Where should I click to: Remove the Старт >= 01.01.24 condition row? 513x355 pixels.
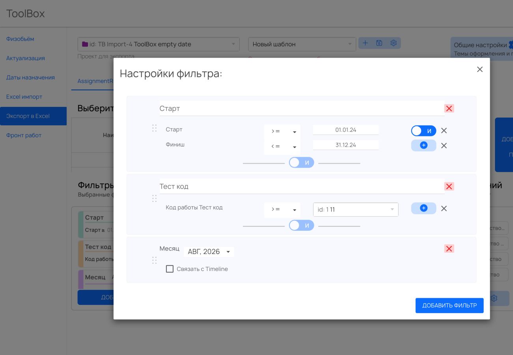pos(444,131)
